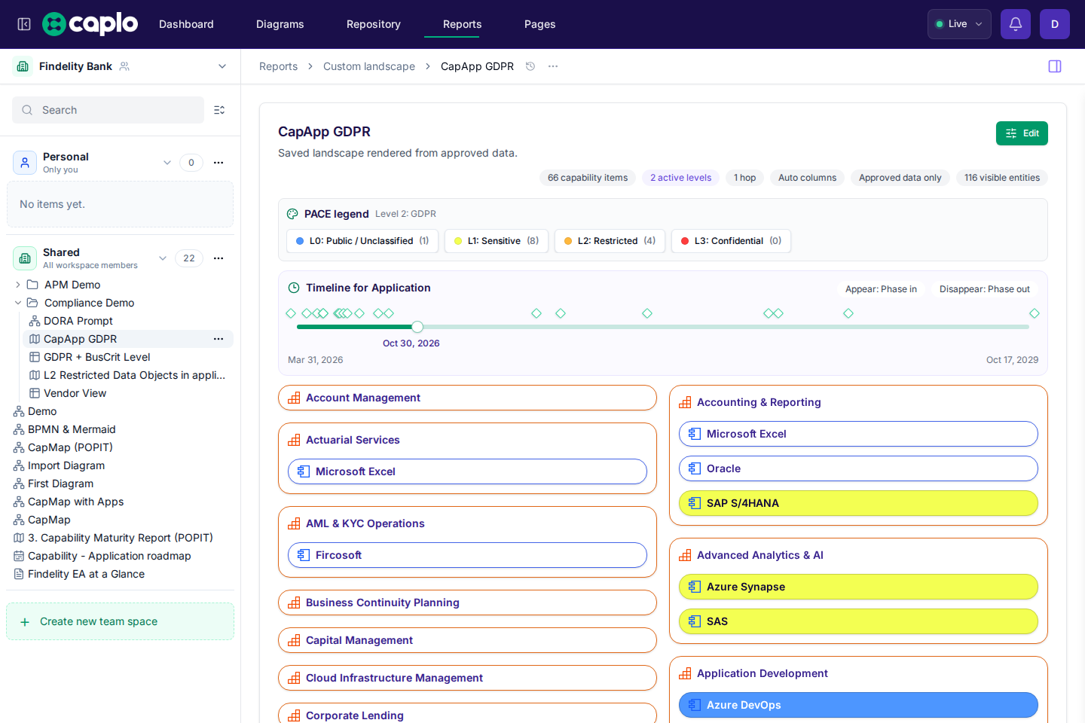
Task: Click the timeline slider handle at Oct 30, 2026
Action: point(417,327)
